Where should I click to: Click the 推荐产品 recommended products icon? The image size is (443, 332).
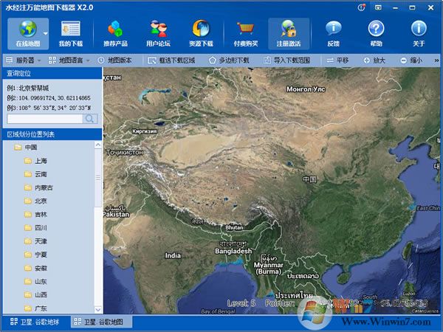115,33
